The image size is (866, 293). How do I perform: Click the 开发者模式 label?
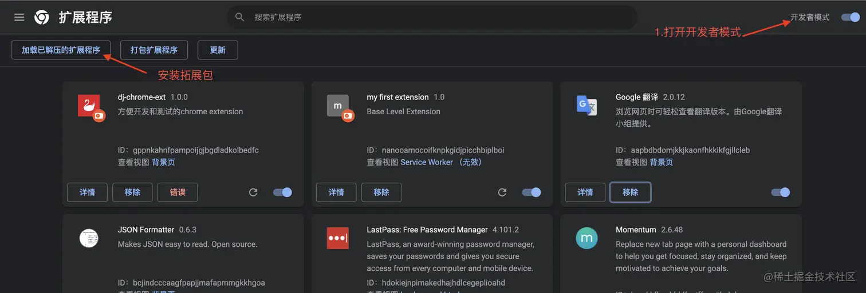click(x=810, y=17)
